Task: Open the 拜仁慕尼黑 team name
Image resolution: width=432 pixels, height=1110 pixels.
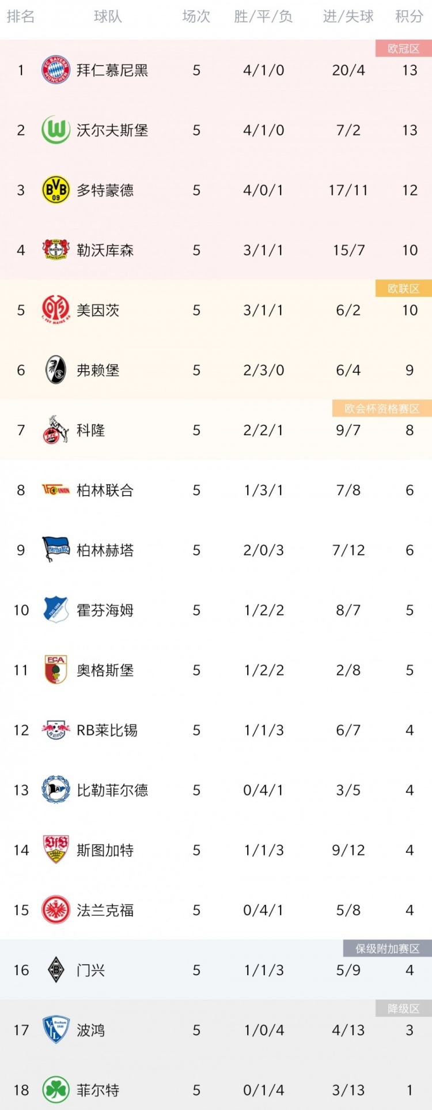Action: (x=112, y=70)
